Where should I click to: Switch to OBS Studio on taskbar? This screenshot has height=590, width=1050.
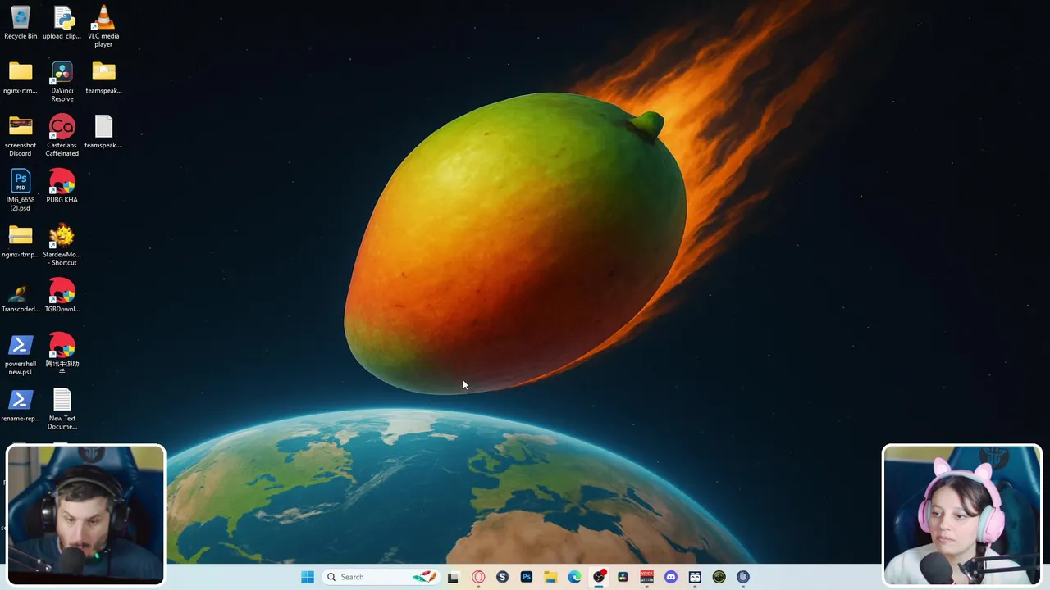(x=599, y=577)
